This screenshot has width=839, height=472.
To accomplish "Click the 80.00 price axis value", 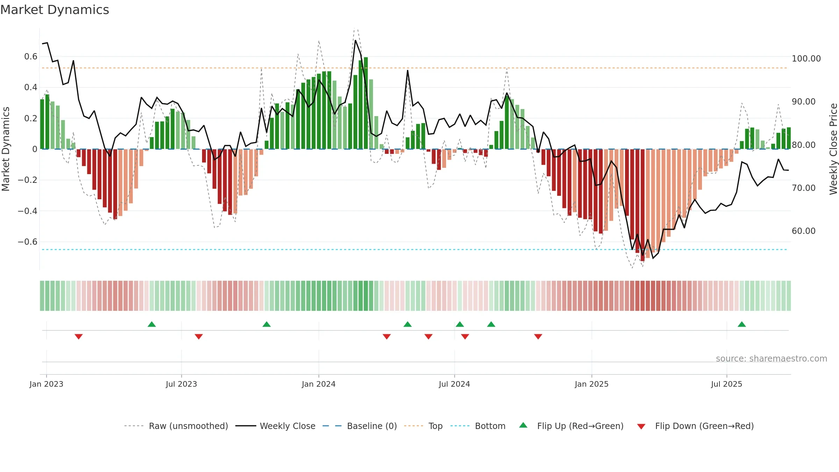I will pos(804,145).
